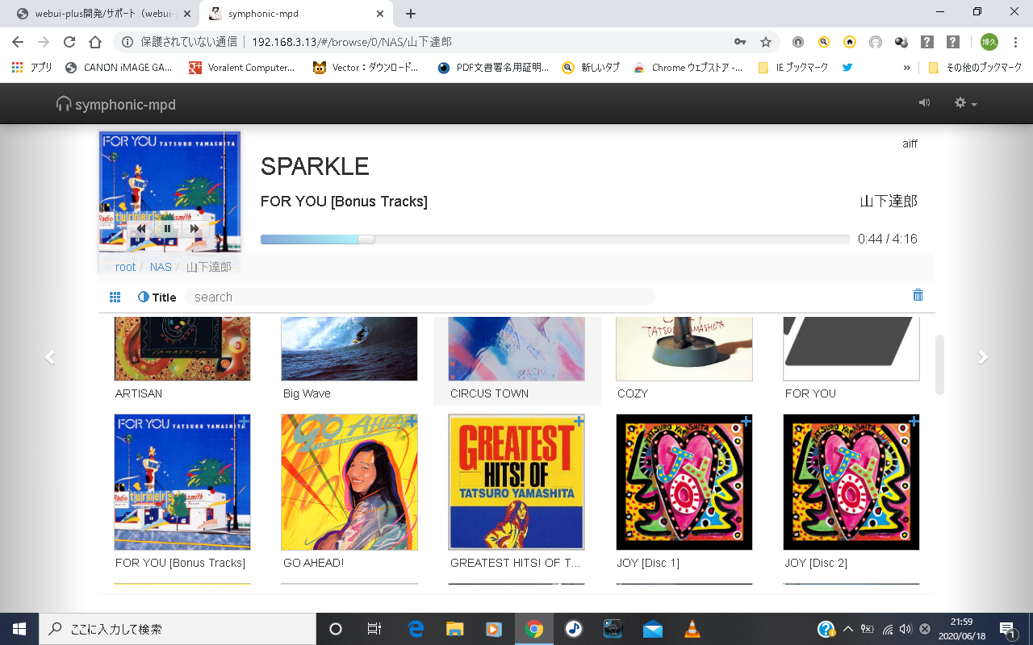
Task: Open the Chrome three-dot menu
Action: pos(1014,42)
